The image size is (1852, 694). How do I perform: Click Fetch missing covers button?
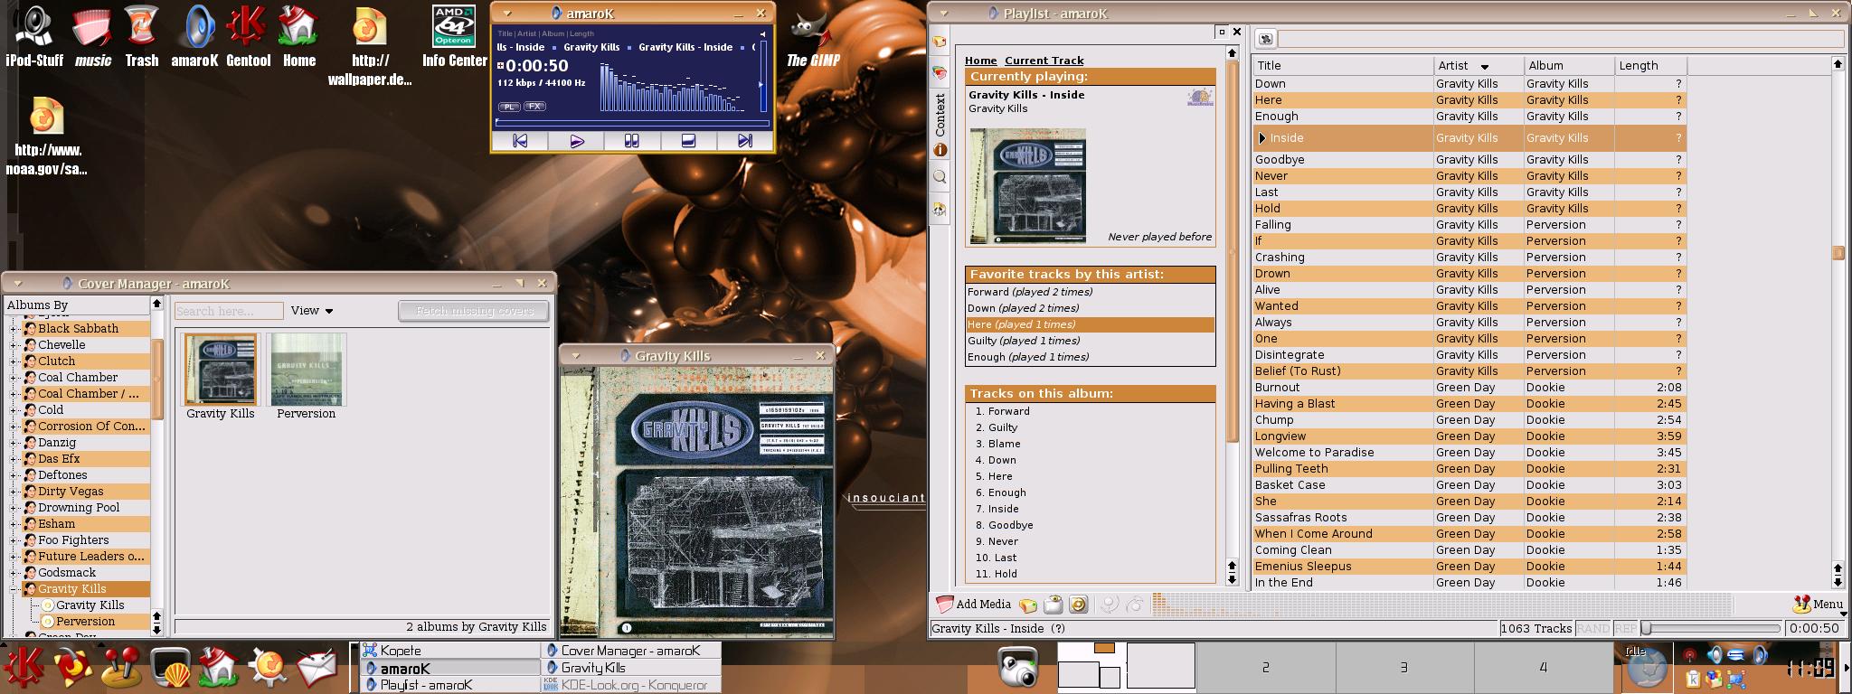click(474, 311)
